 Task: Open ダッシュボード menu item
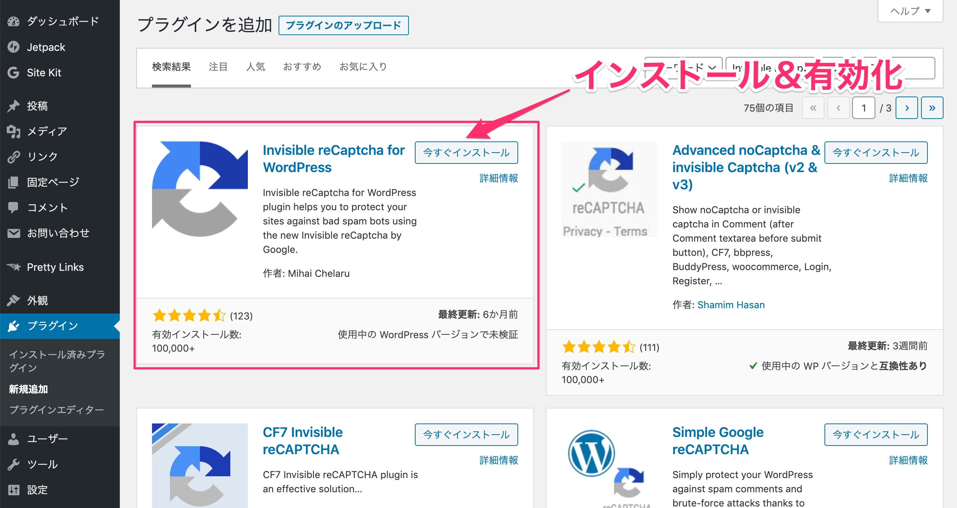[60, 21]
